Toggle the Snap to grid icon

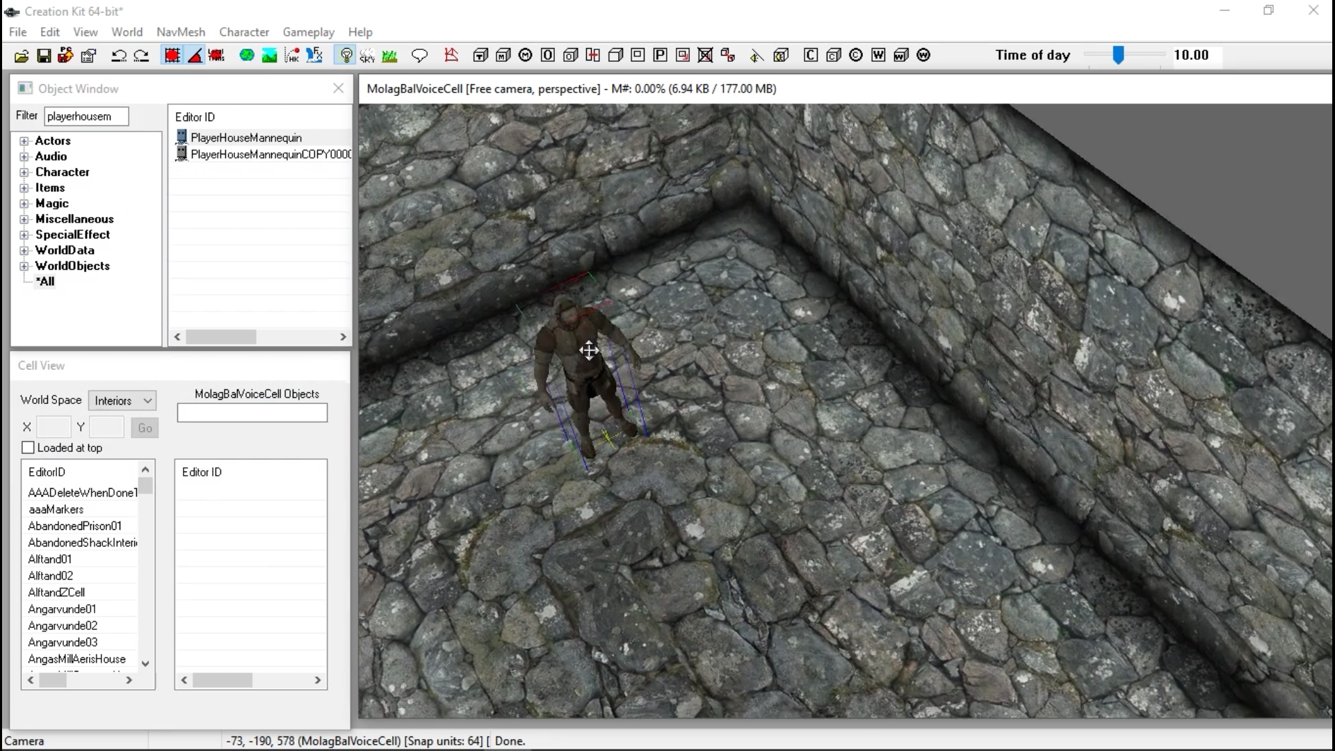tap(172, 56)
